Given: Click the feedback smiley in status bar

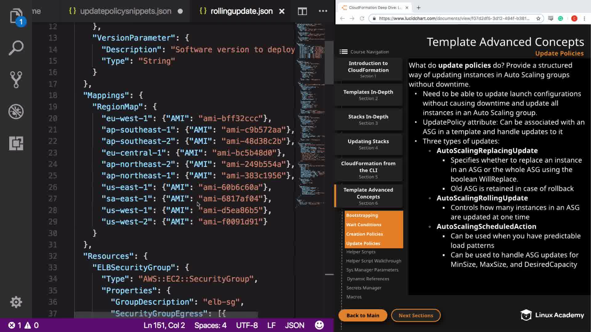Looking at the screenshot, I should click(319, 325).
